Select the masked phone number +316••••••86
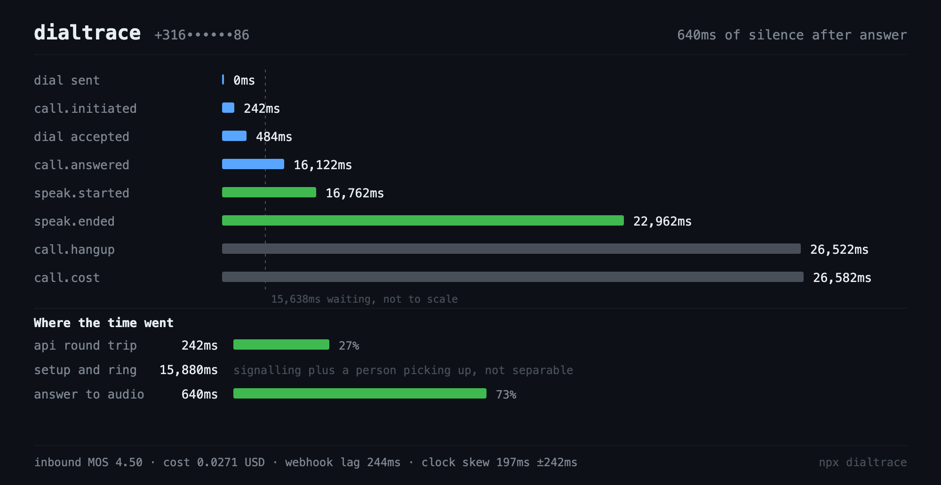The height and width of the screenshot is (485, 941). pyautogui.click(x=202, y=35)
